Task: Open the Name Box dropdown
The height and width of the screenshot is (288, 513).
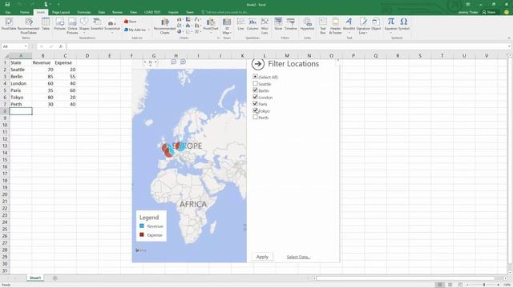Action: (26, 46)
